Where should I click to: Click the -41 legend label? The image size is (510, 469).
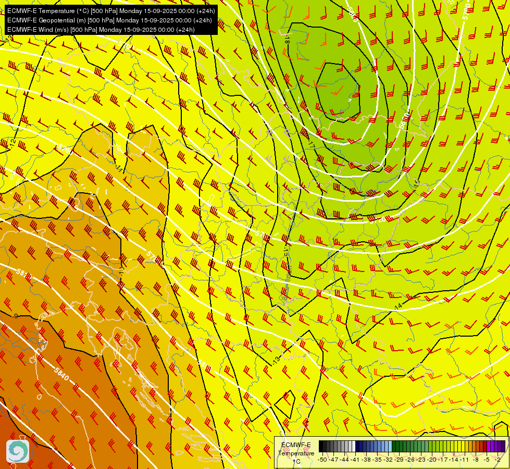(x=355, y=460)
